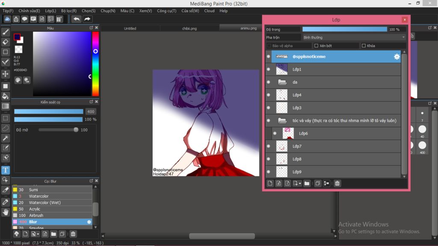Image resolution: width=438 pixels, height=246 pixels.
Task: Toggle visibility of Lớp3 layer
Action: [x=269, y=108]
